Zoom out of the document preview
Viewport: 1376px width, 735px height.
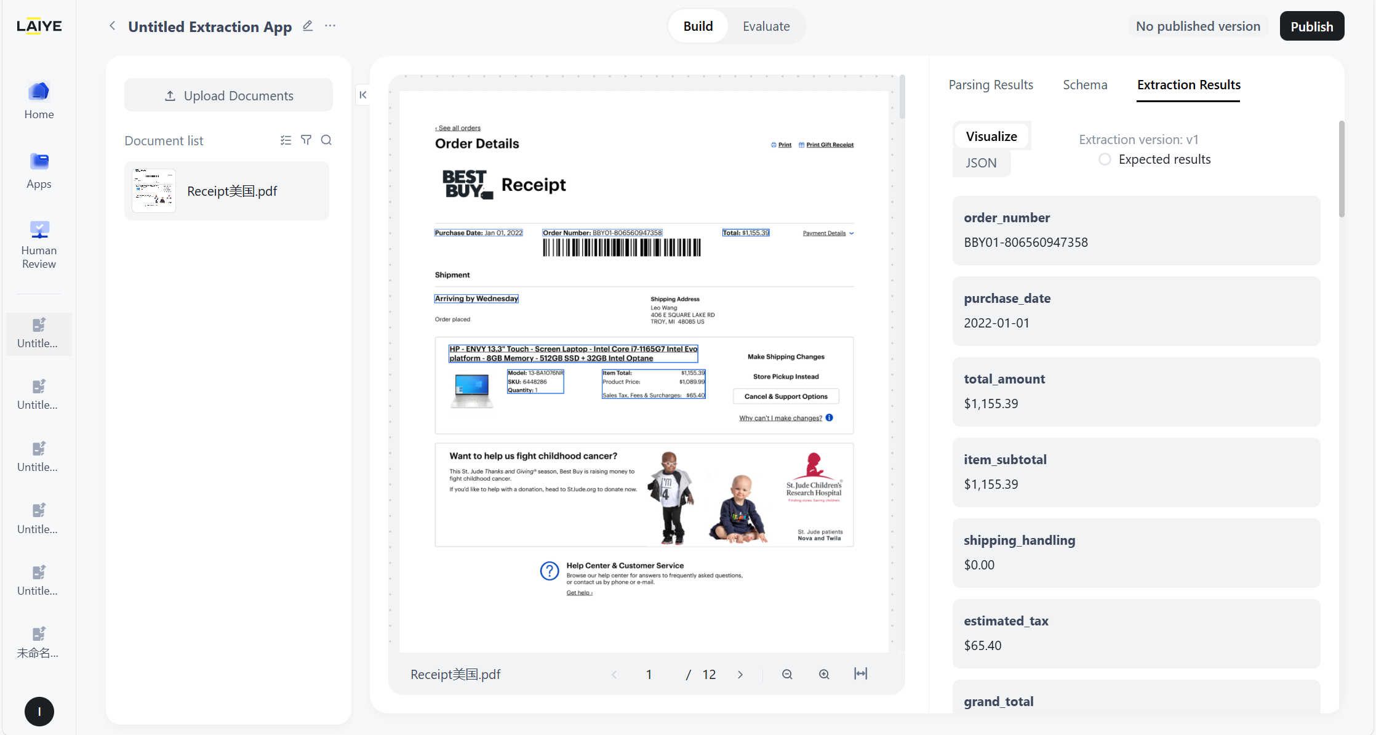click(x=787, y=674)
